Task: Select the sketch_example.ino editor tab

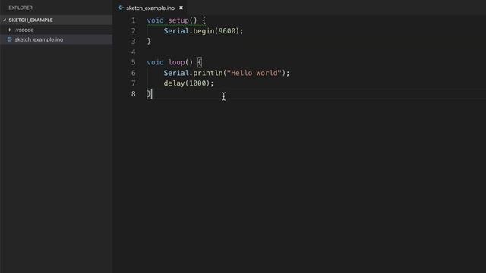Action: 151,8
